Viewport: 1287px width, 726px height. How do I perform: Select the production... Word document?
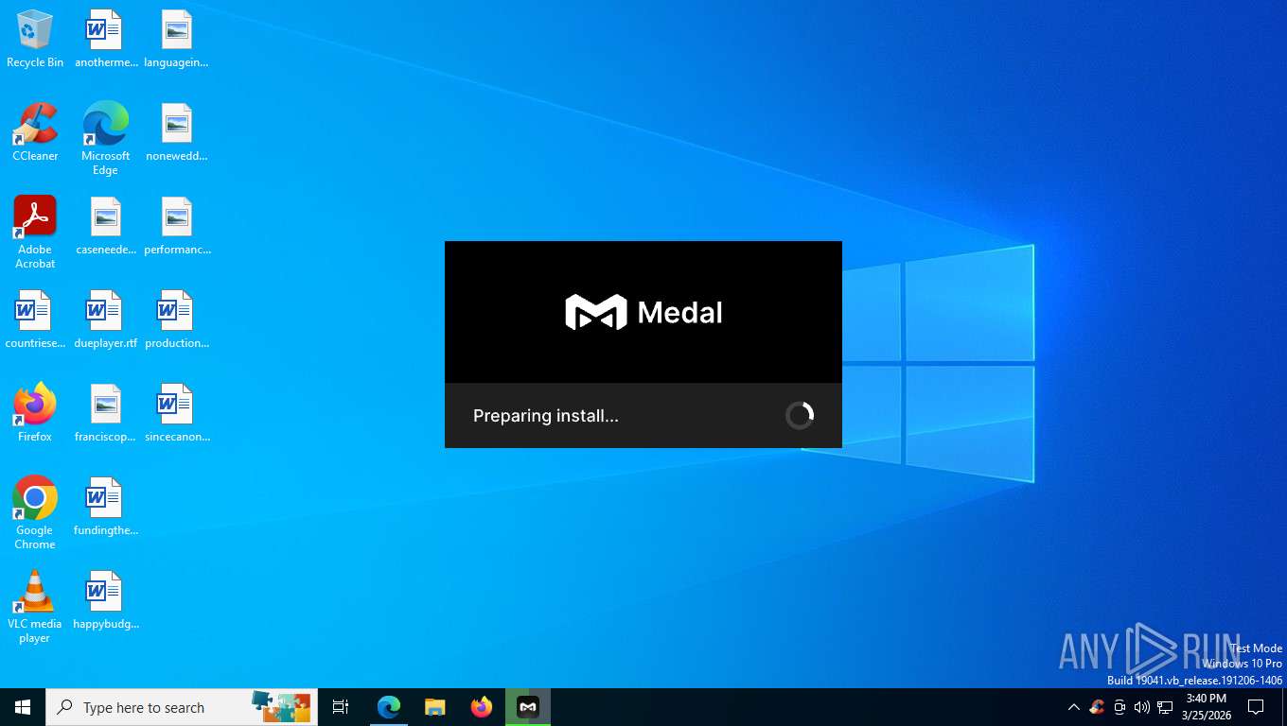[176, 320]
